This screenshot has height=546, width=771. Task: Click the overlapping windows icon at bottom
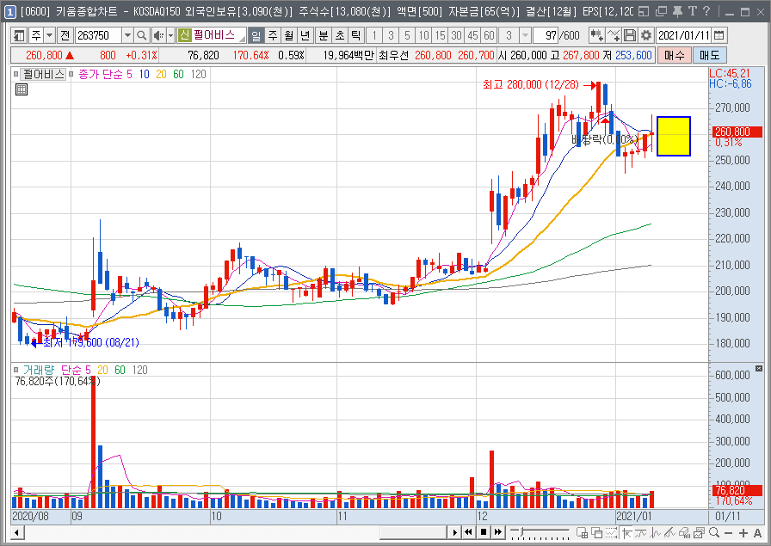597,533
